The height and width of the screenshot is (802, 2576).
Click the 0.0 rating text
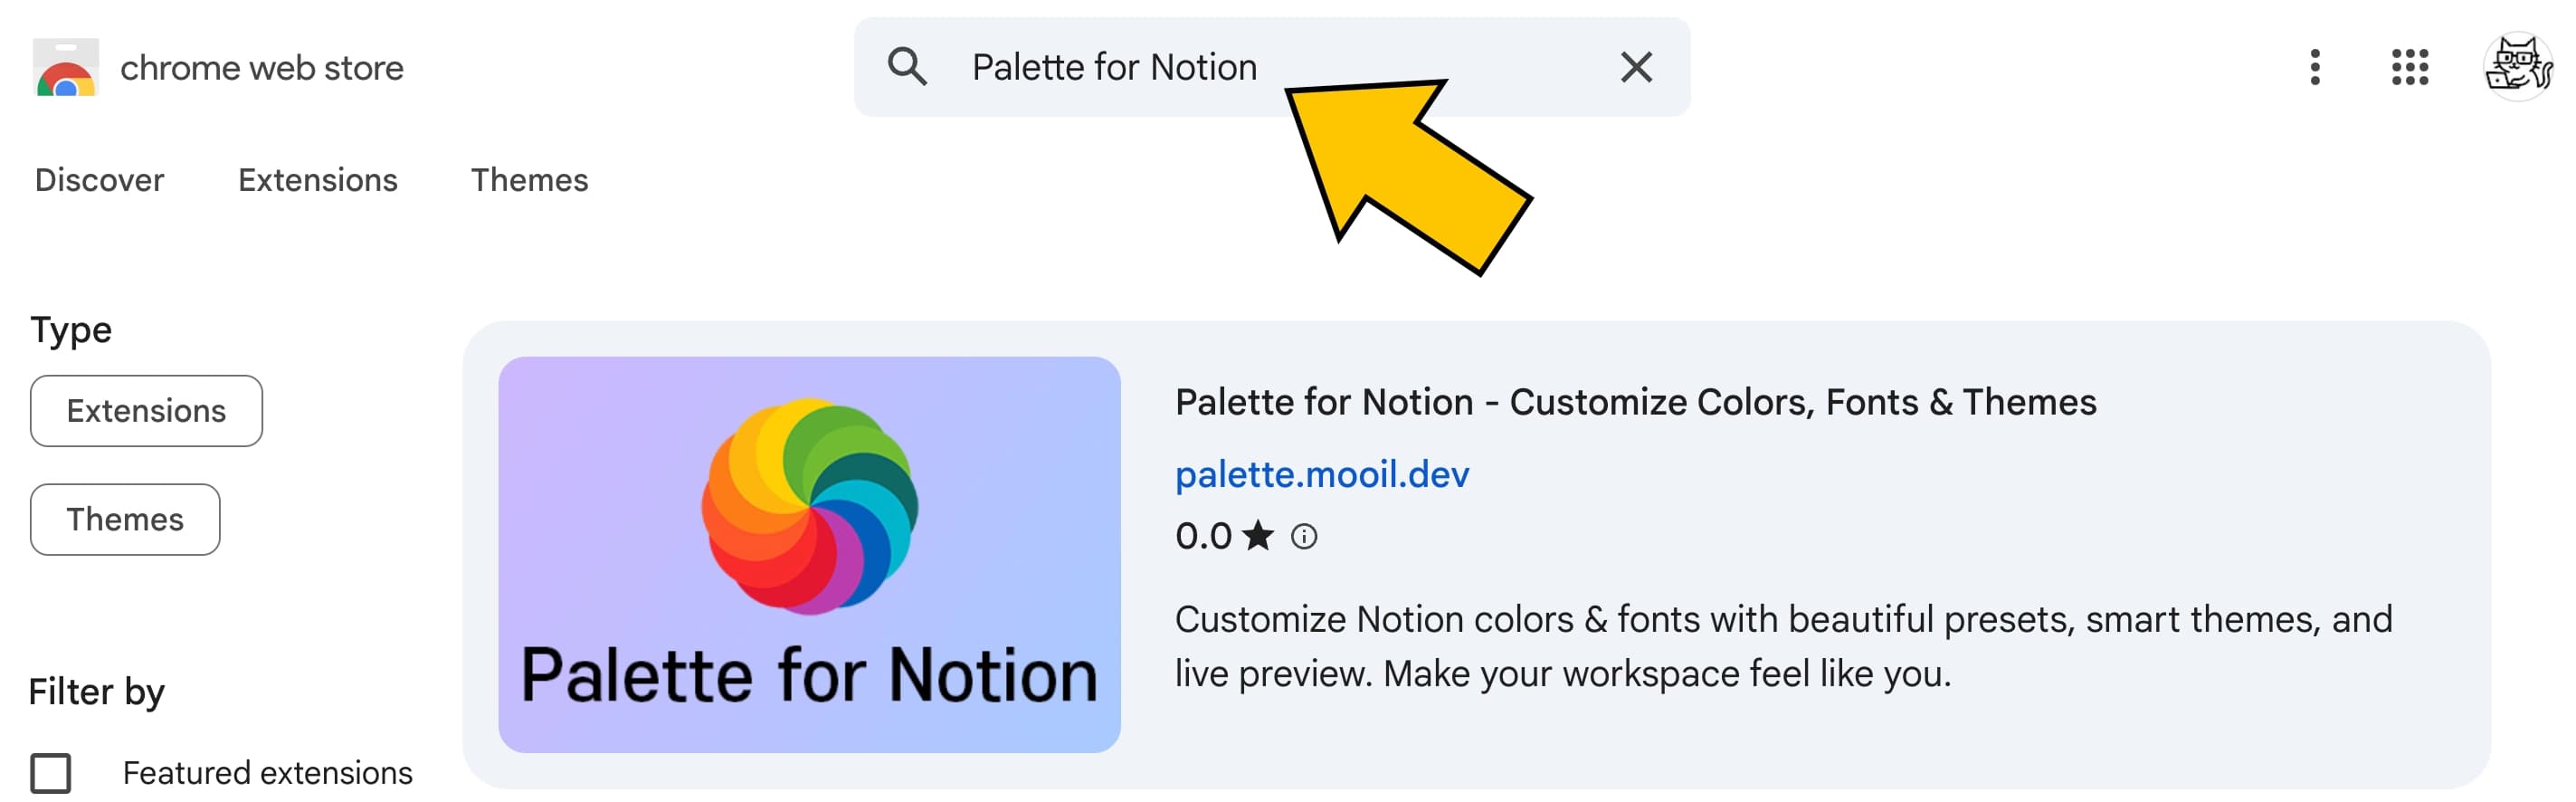tap(1203, 536)
